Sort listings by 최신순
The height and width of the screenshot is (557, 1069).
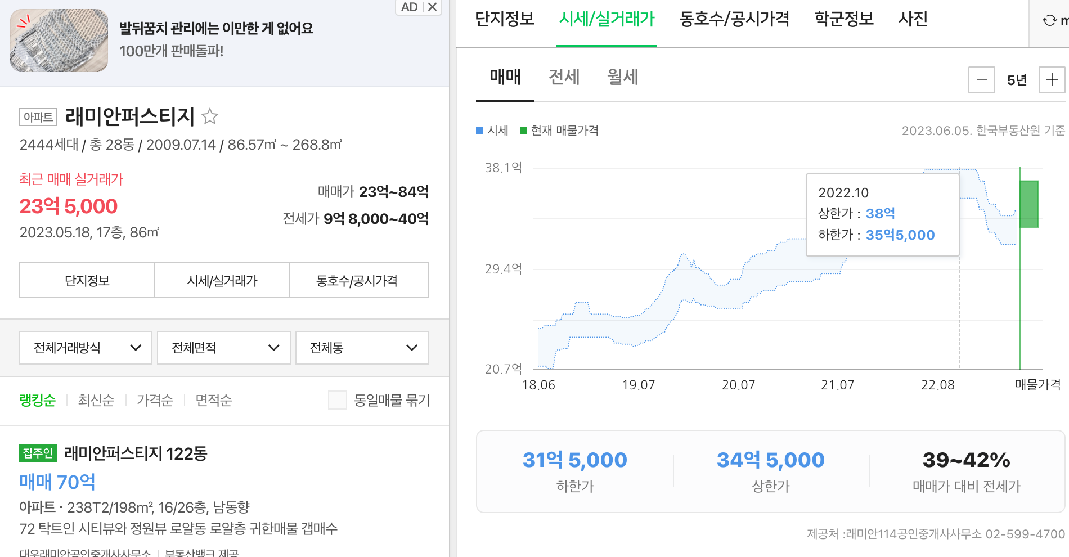96,400
